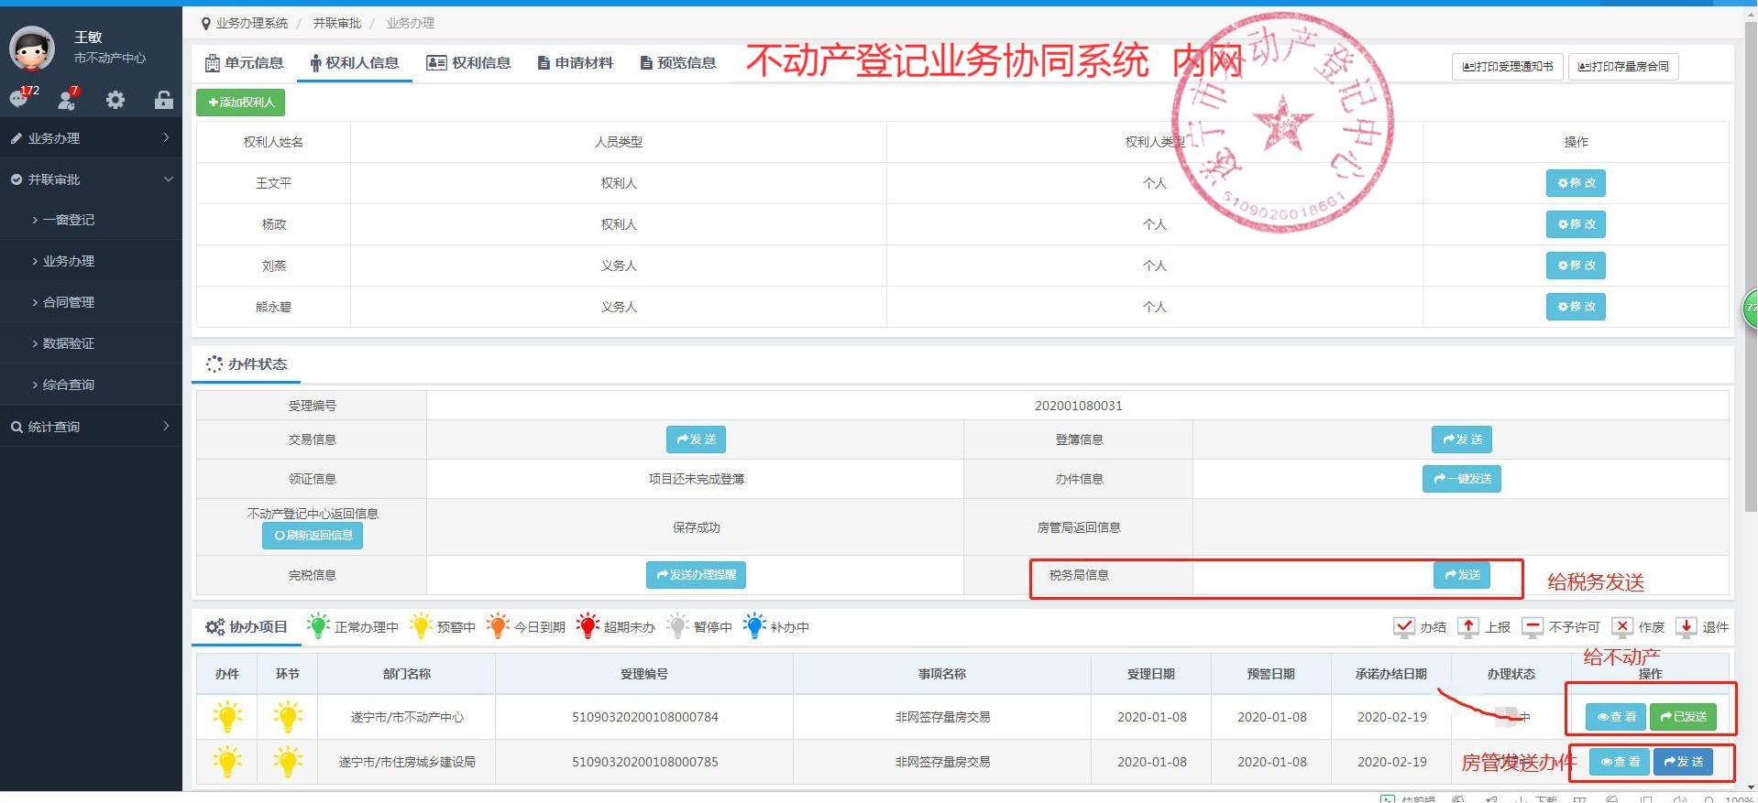This screenshot has height=803, width=1758.
Task: Click the green 添加权利人 button
Action: pos(240,103)
